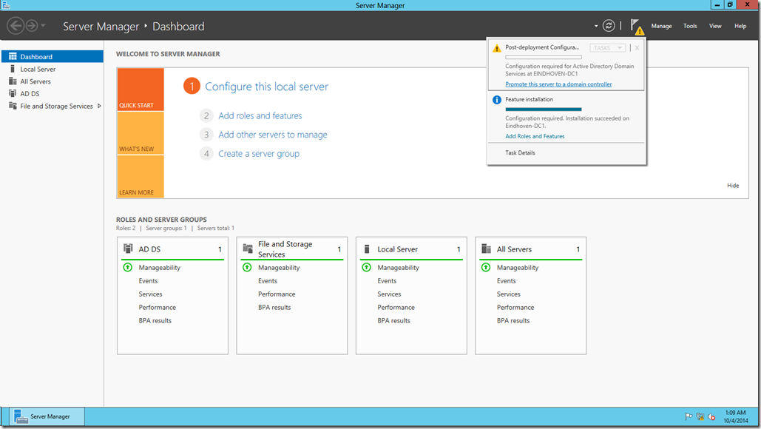Open BPA results in AD DS tile
The image size is (761, 429).
pyautogui.click(x=155, y=321)
